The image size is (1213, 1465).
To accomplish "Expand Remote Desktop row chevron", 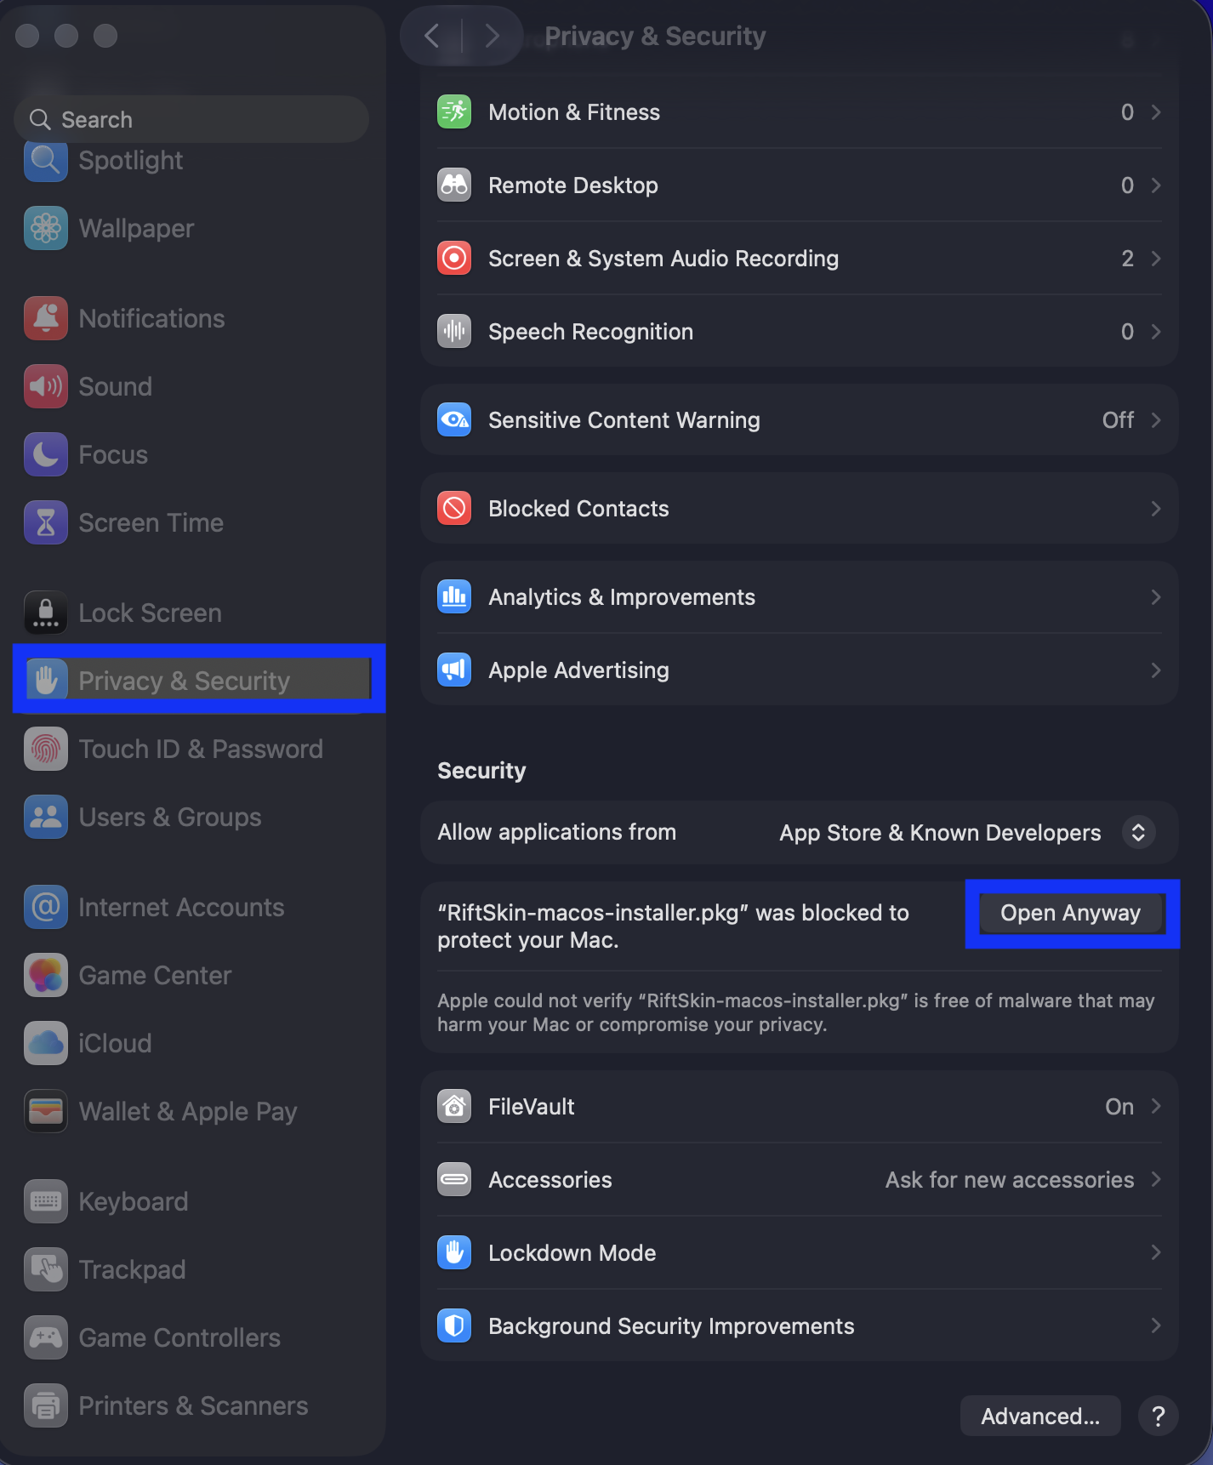I will [x=1156, y=185].
